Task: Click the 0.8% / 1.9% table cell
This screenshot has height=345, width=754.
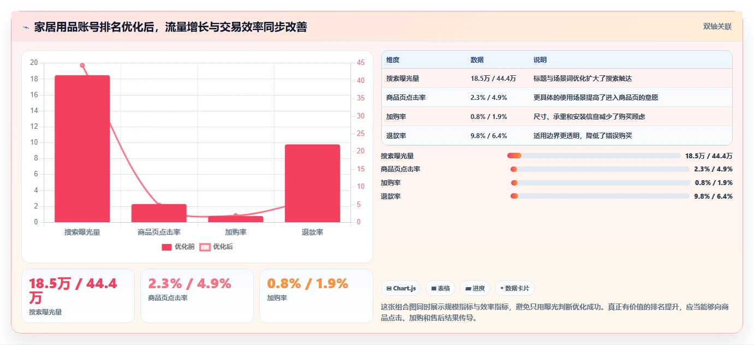Action: pos(489,117)
